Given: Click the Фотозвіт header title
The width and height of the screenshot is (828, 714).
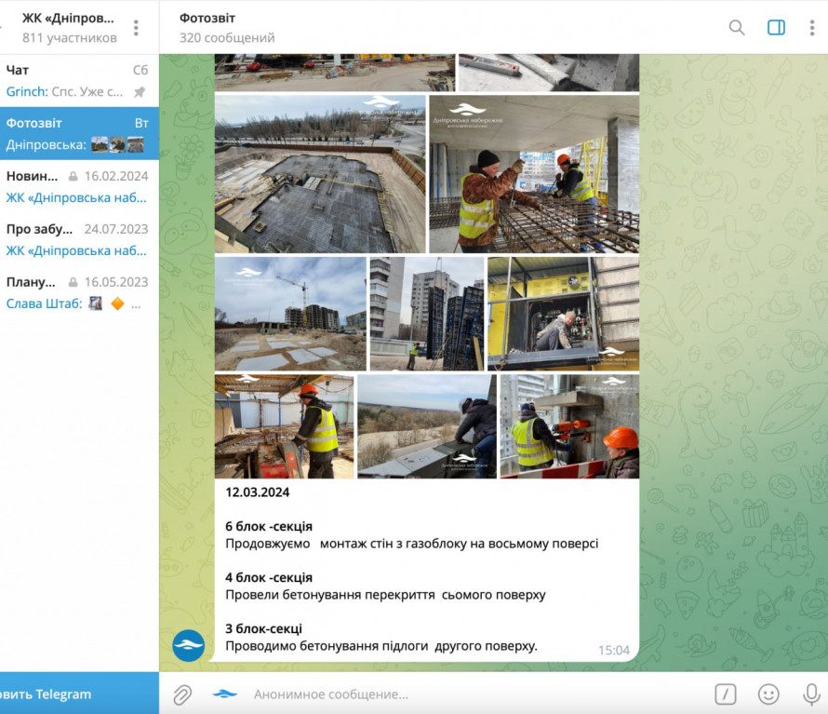Looking at the screenshot, I should tap(207, 18).
